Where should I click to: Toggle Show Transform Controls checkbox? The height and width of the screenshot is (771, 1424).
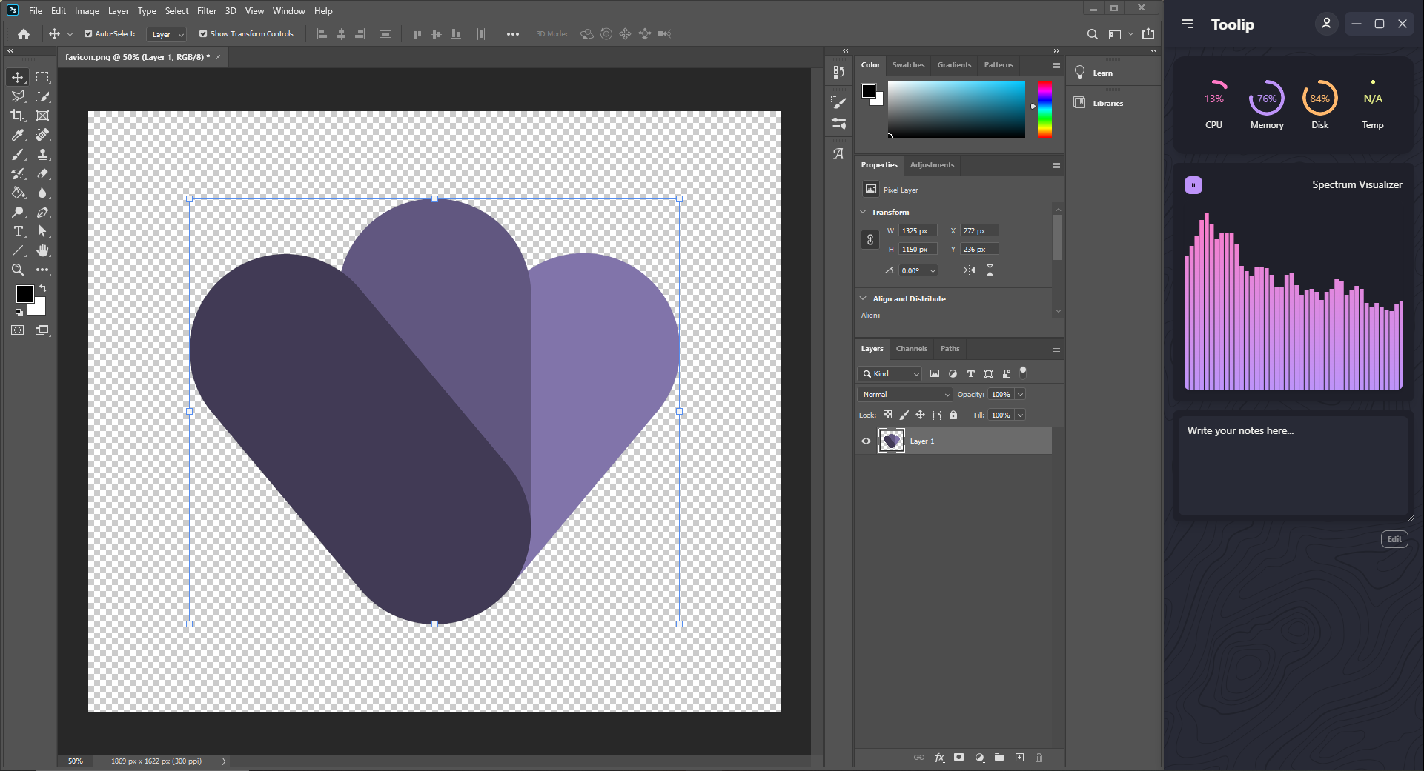tap(203, 34)
